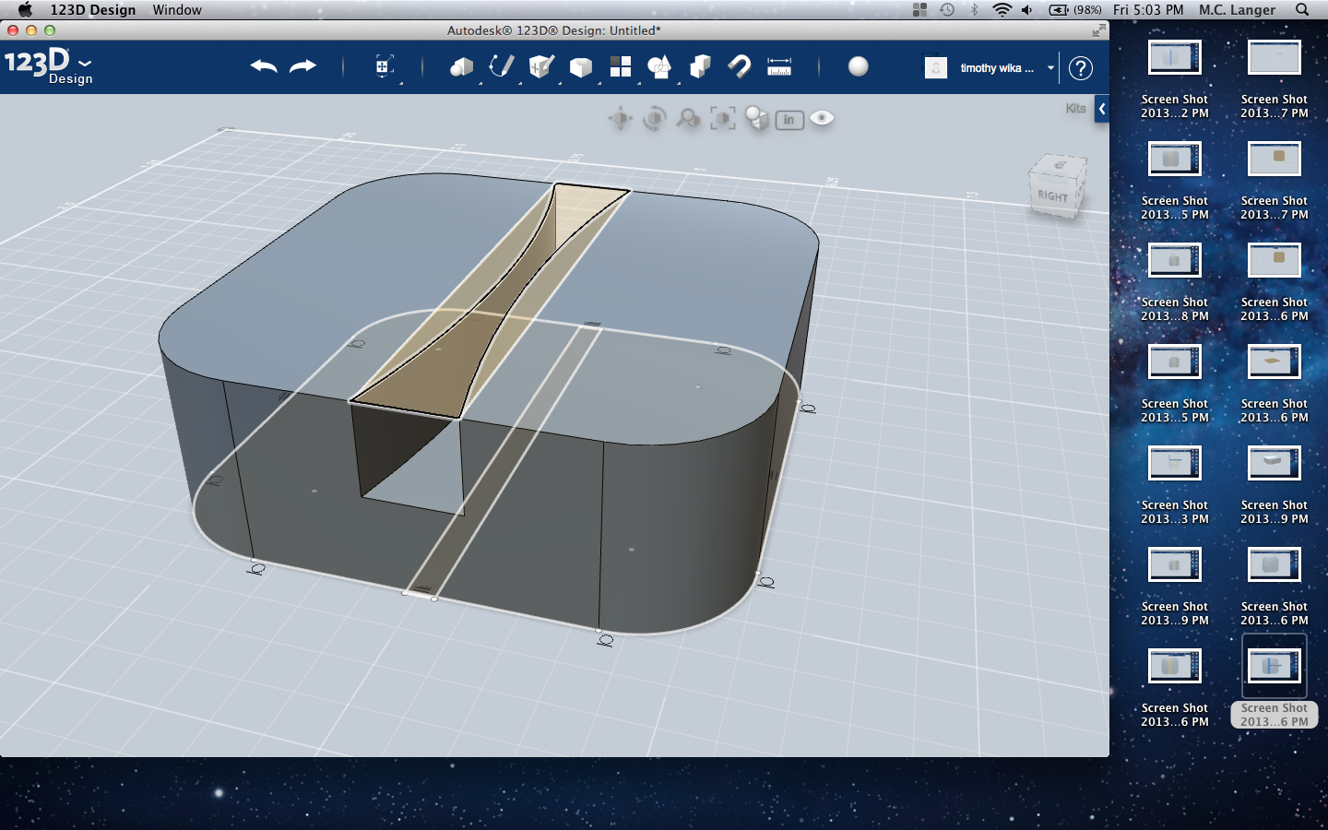1328x830 pixels.
Task: Open the M.C. Langer user menu
Action: pyautogui.click(x=1237, y=9)
